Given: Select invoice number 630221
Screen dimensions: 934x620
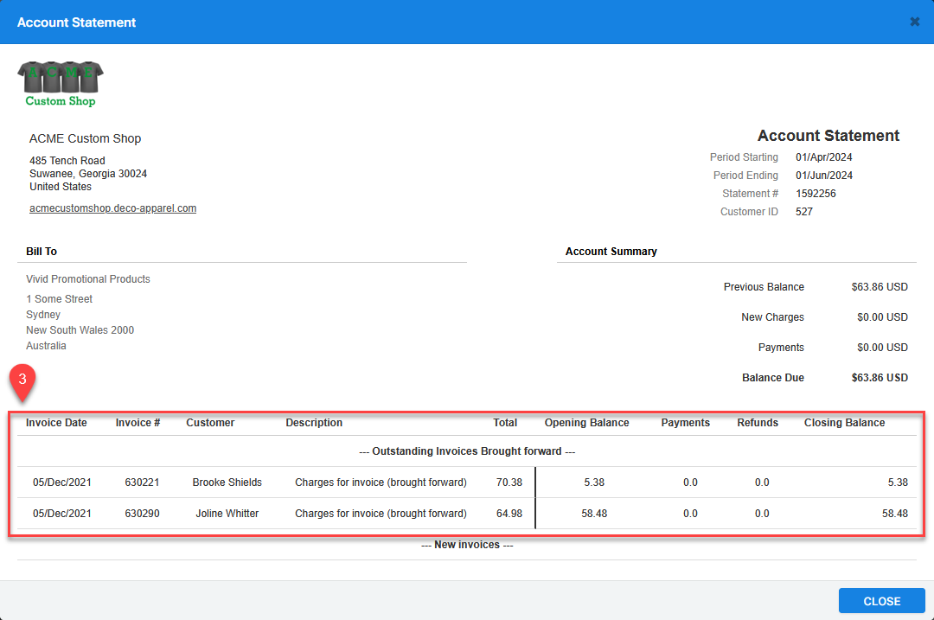Looking at the screenshot, I should (x=142, y=483).
